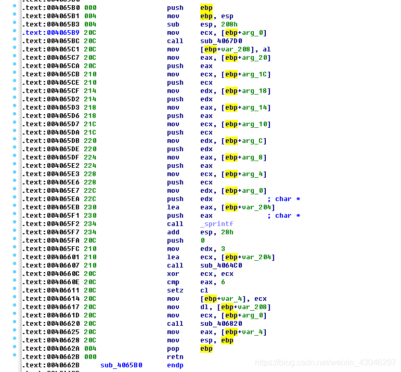Image resolution: width=401 pixels, height=372 pixels.
Task: Click the char * comment on push edx
Action: [283, 199]
